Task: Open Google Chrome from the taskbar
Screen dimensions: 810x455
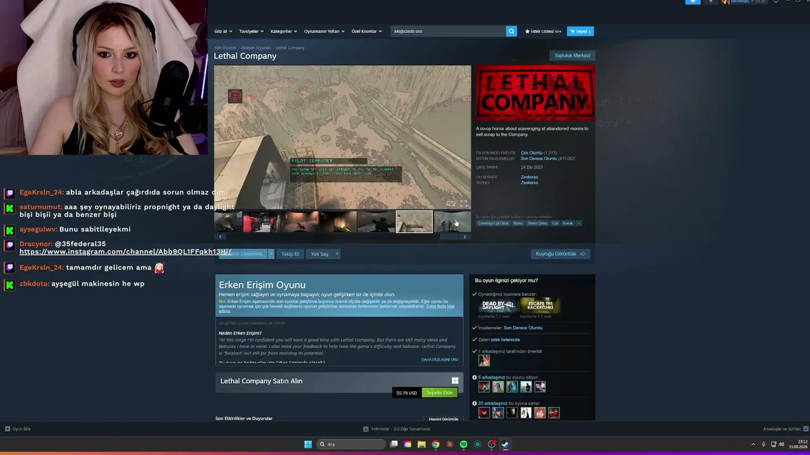Action: coord(435,444)
